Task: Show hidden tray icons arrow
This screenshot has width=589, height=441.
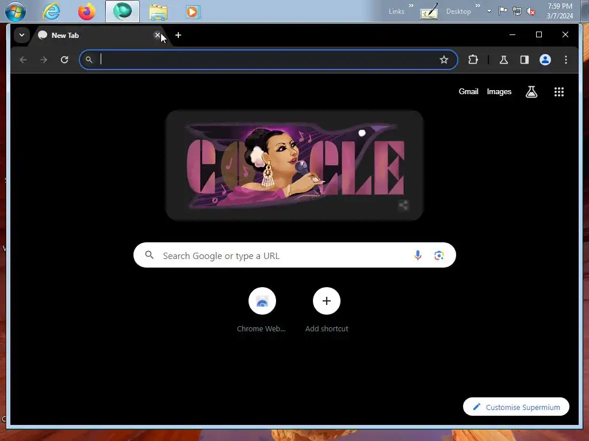Action: (x=489, y=11)
